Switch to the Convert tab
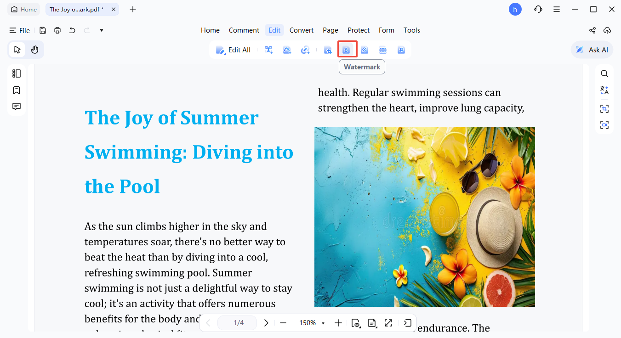The image size is (621, 338). click(301, 30)
